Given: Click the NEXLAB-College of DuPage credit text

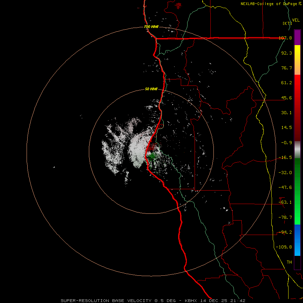Looking at the screenshot, I should [x=271, y=4].
